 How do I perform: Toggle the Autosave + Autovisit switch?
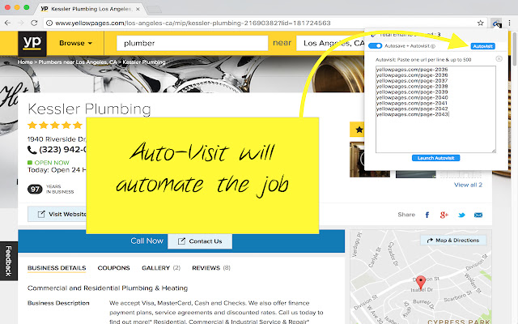376,46
